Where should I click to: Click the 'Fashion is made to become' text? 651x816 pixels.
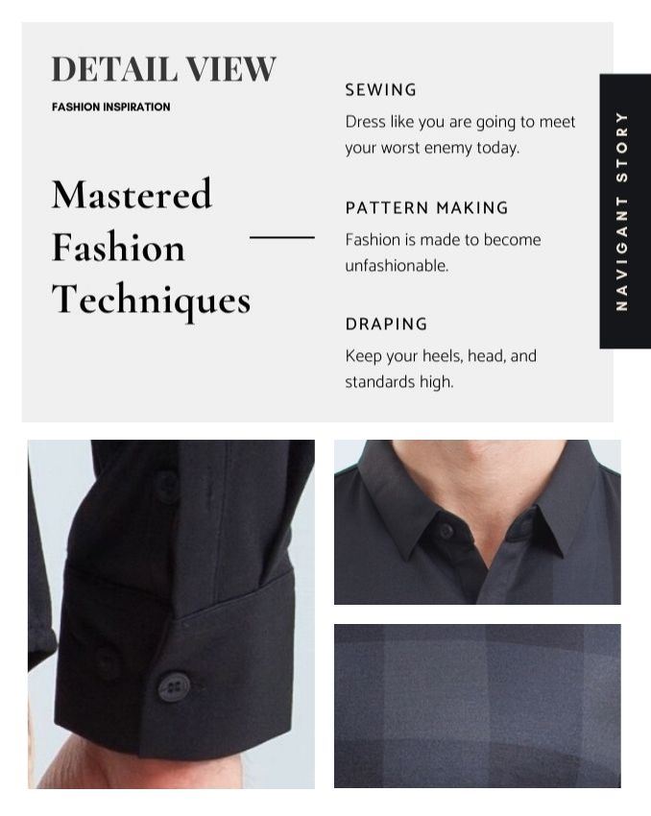443,252
